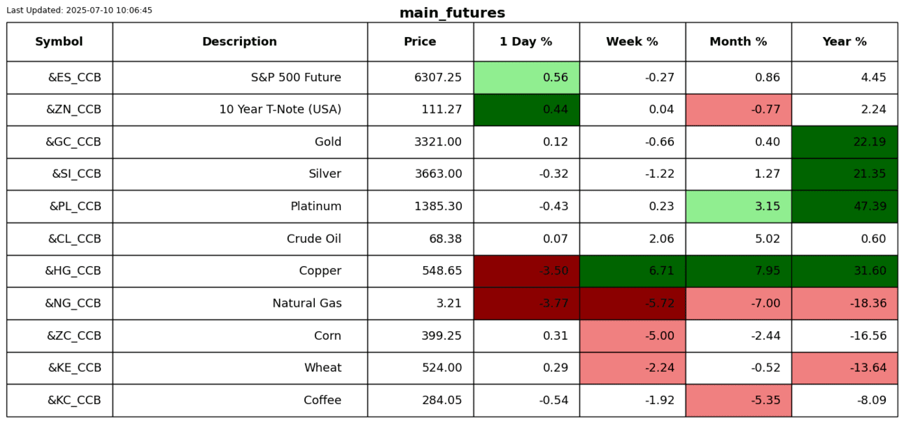Select the Price column header
The image size is (904, 423).
(x=420, y=42)
